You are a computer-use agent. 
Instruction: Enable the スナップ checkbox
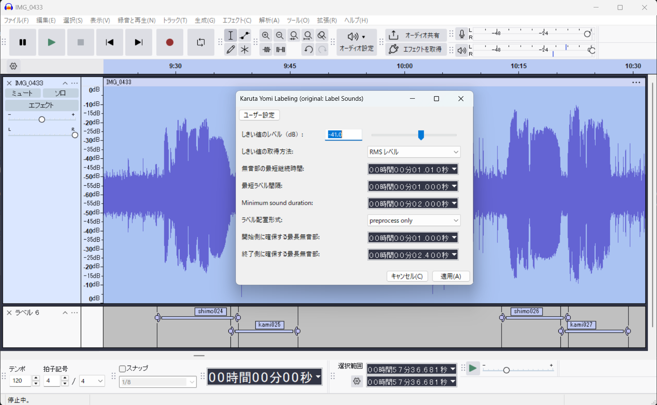122,369
